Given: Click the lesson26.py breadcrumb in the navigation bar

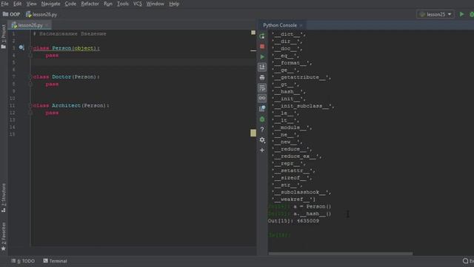Looking at the screenshot, I should pyautogui.click(x=41, y=14).
